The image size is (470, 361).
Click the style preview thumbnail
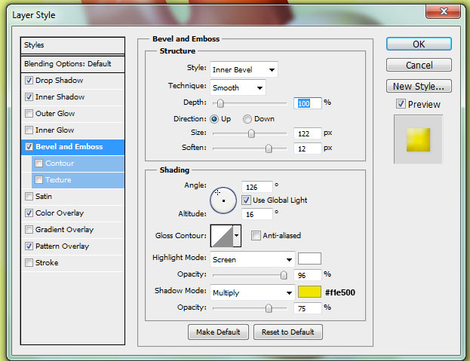click(x=418, y=139)
